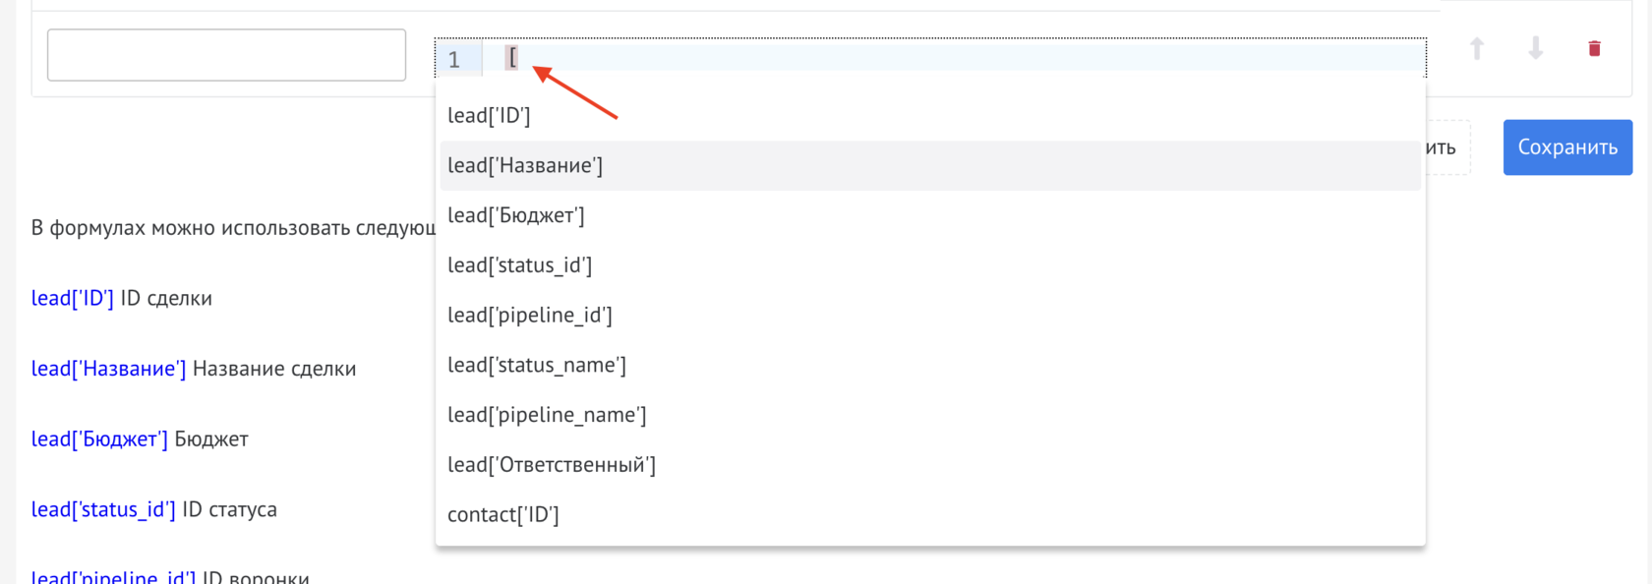Click the blue lead['ID'] variable link
Viewport: 1652px width, 584px height.
tap(73, 298)
